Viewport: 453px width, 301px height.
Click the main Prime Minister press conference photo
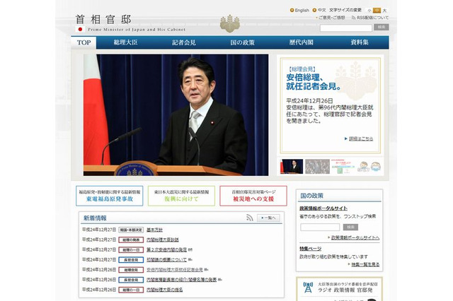tap(176, 114)
